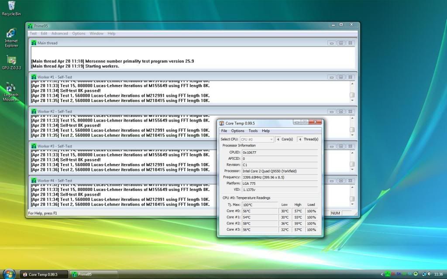Open the Advanced menu in Prime95
This screenshot has height=279, width=447.
(59, 34)
